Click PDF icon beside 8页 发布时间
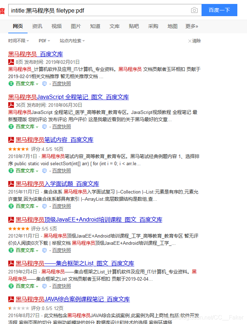The height and width of the screenshot is (324, 247). tap(11, 62)
